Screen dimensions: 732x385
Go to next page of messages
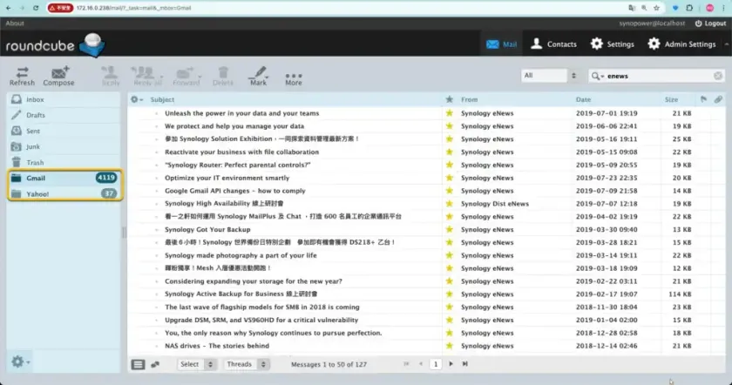451,364
